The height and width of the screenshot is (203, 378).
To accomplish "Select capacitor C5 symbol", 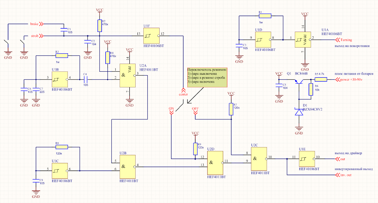I will [x=279, y=85].
